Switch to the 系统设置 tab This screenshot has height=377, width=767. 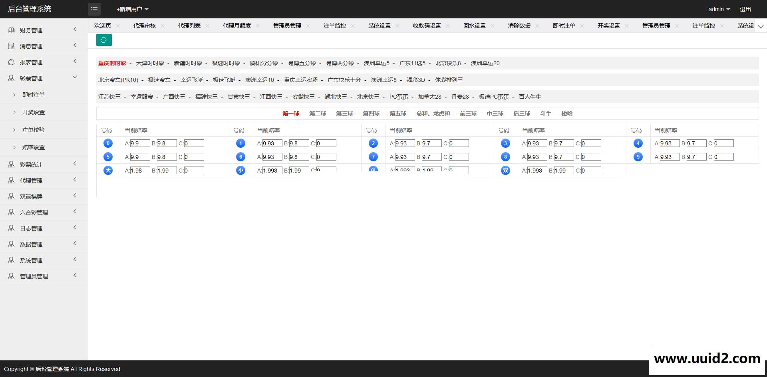click(x=379, y=25)
